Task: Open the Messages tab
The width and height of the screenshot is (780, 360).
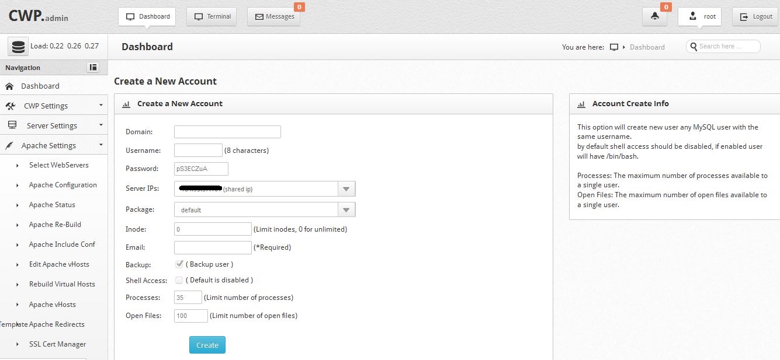Action: [x=273, y=17]
